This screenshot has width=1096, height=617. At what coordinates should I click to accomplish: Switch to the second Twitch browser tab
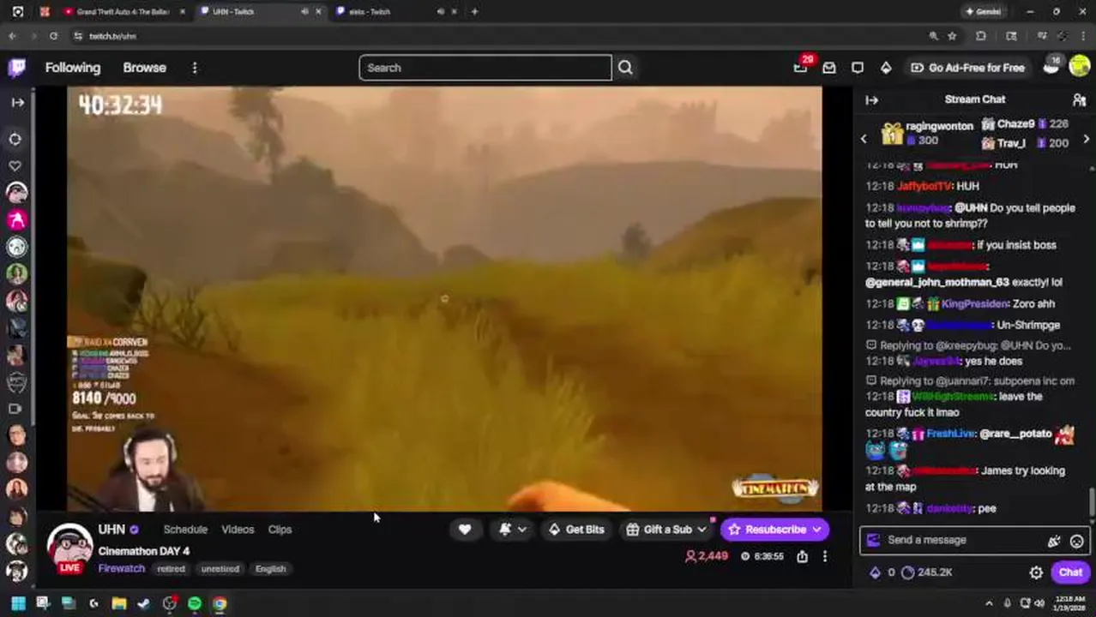tap(395, 12)
